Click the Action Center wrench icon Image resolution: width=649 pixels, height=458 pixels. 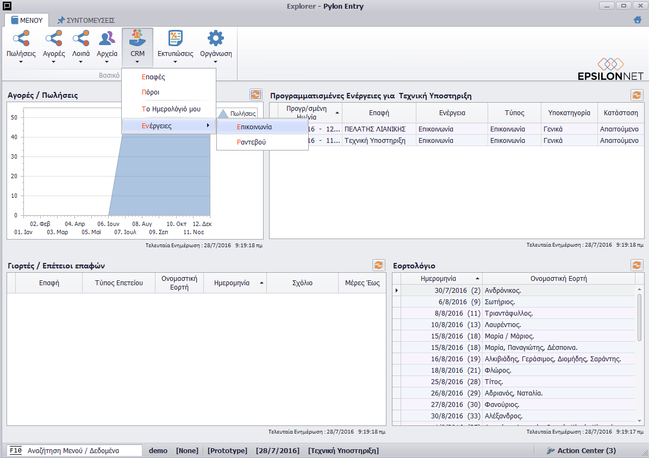551,450
